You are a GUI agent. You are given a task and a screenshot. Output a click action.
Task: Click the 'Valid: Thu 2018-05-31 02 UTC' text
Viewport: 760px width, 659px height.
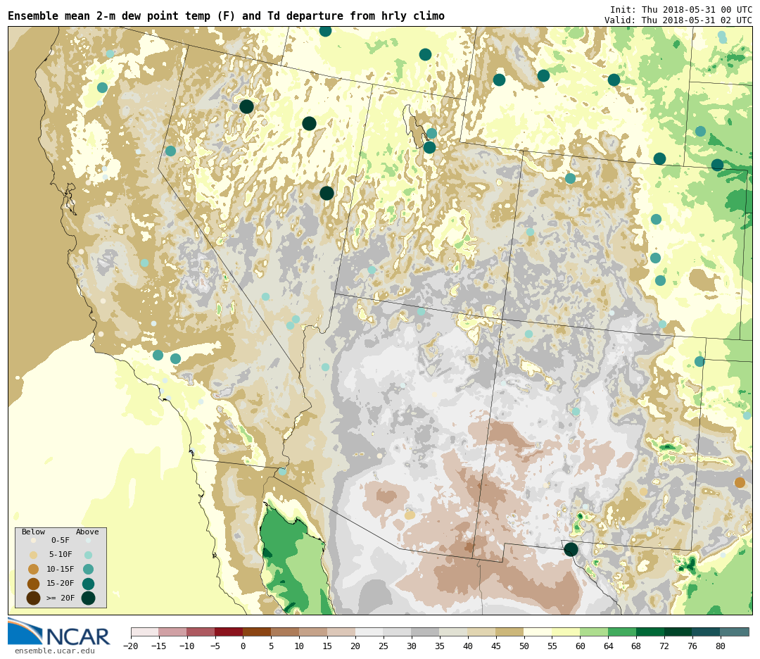[x=678, y=20]
